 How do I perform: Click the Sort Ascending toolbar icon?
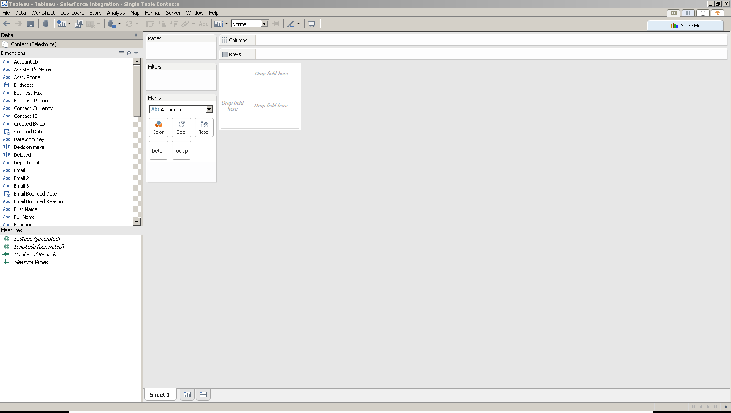coord(162,24)
